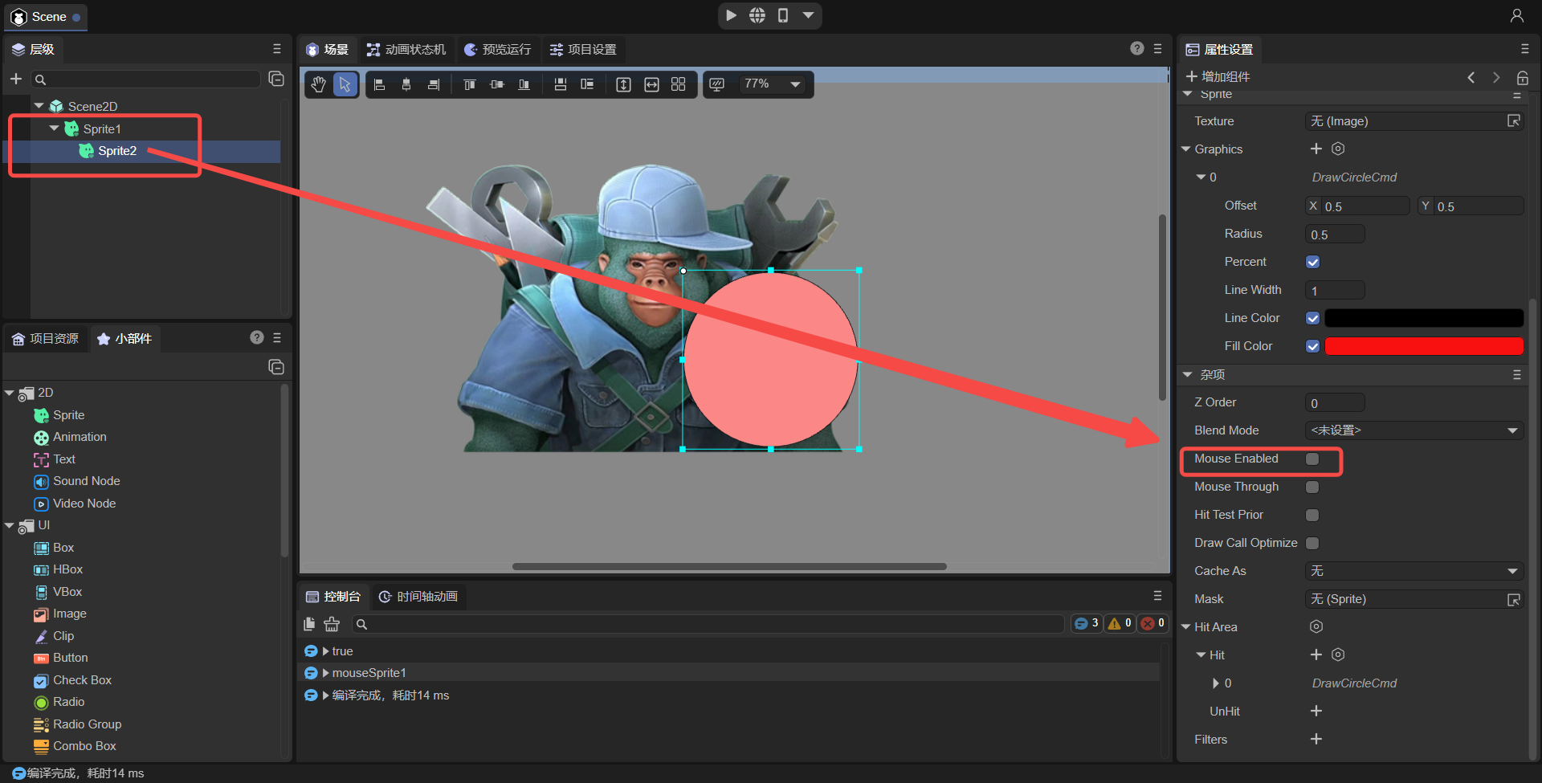
Task: Uncheck the Percent checkbox
Action: click(x=1312, y=262)
